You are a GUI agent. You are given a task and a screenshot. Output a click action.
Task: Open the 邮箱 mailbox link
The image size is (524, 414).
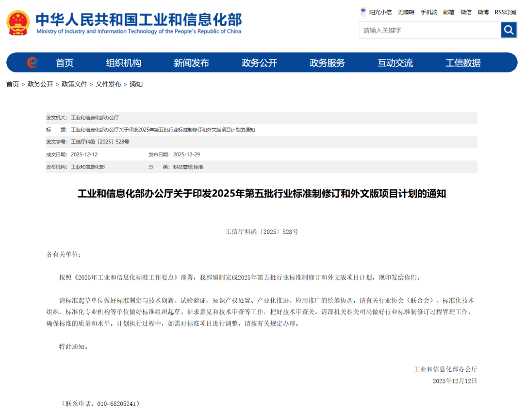coord(448,12)
